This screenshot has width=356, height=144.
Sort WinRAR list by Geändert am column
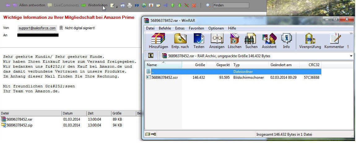(x=284, y=65)
